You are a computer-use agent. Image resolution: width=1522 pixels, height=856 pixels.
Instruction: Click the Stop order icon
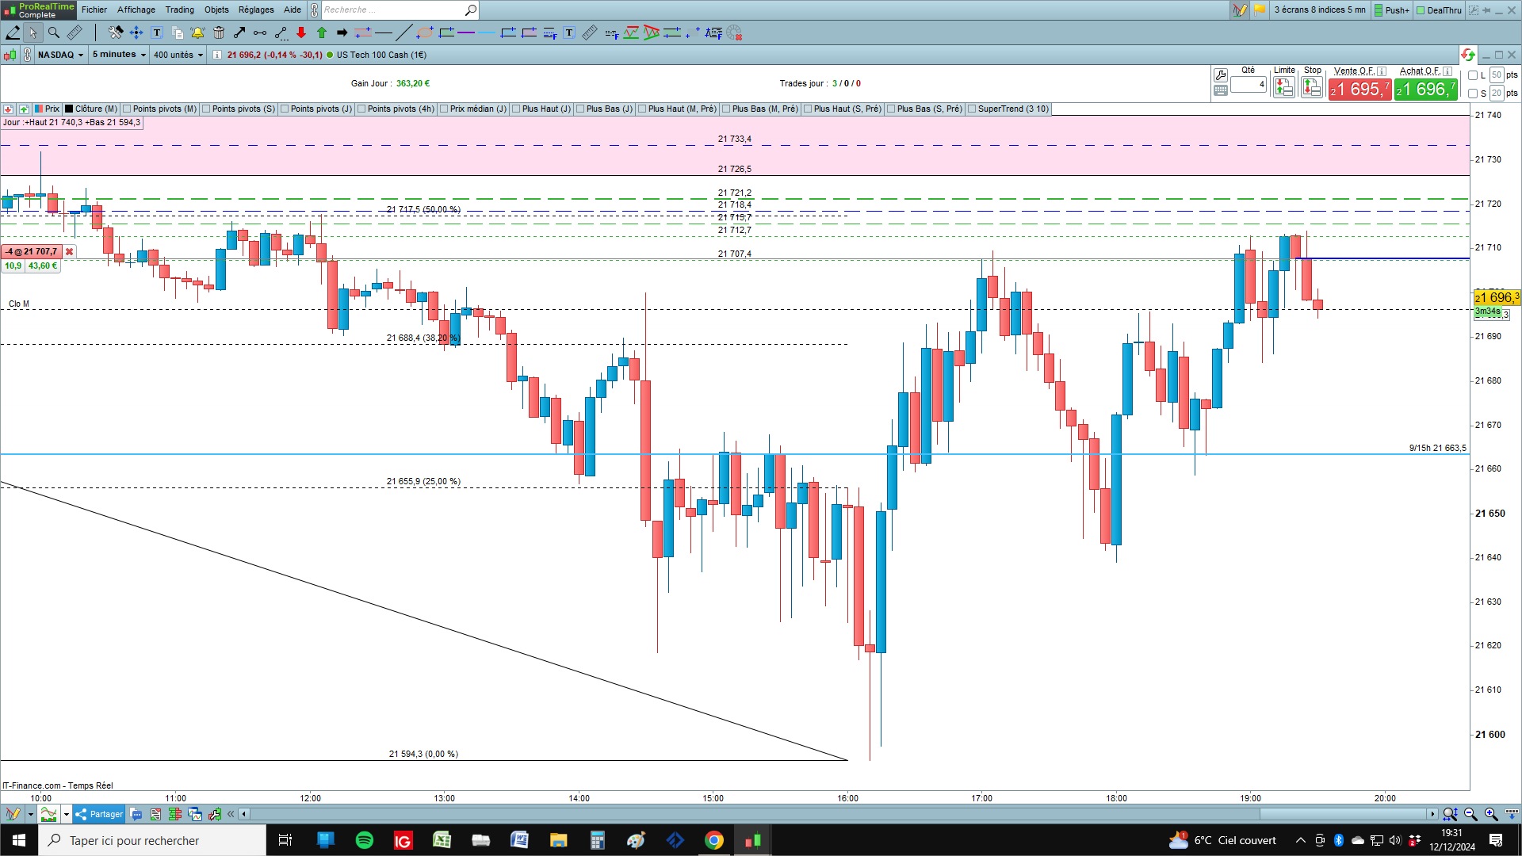click(1312, 87)
